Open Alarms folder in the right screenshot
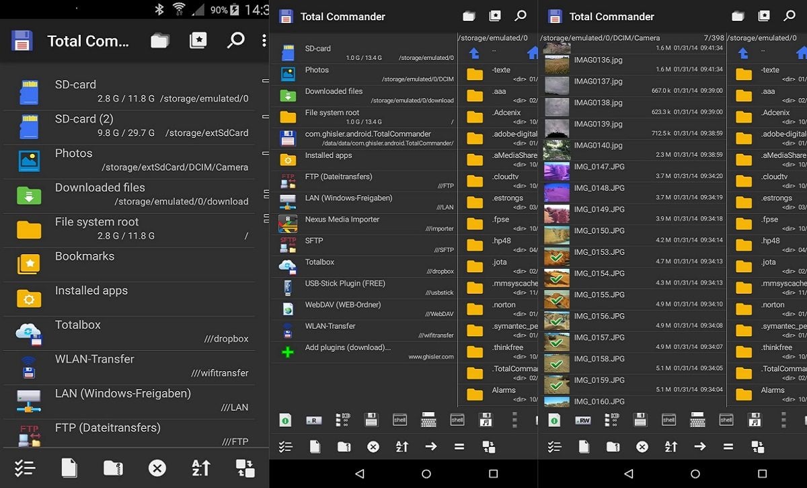The height and width of the screenshot is (488, 807). (767, 394)
